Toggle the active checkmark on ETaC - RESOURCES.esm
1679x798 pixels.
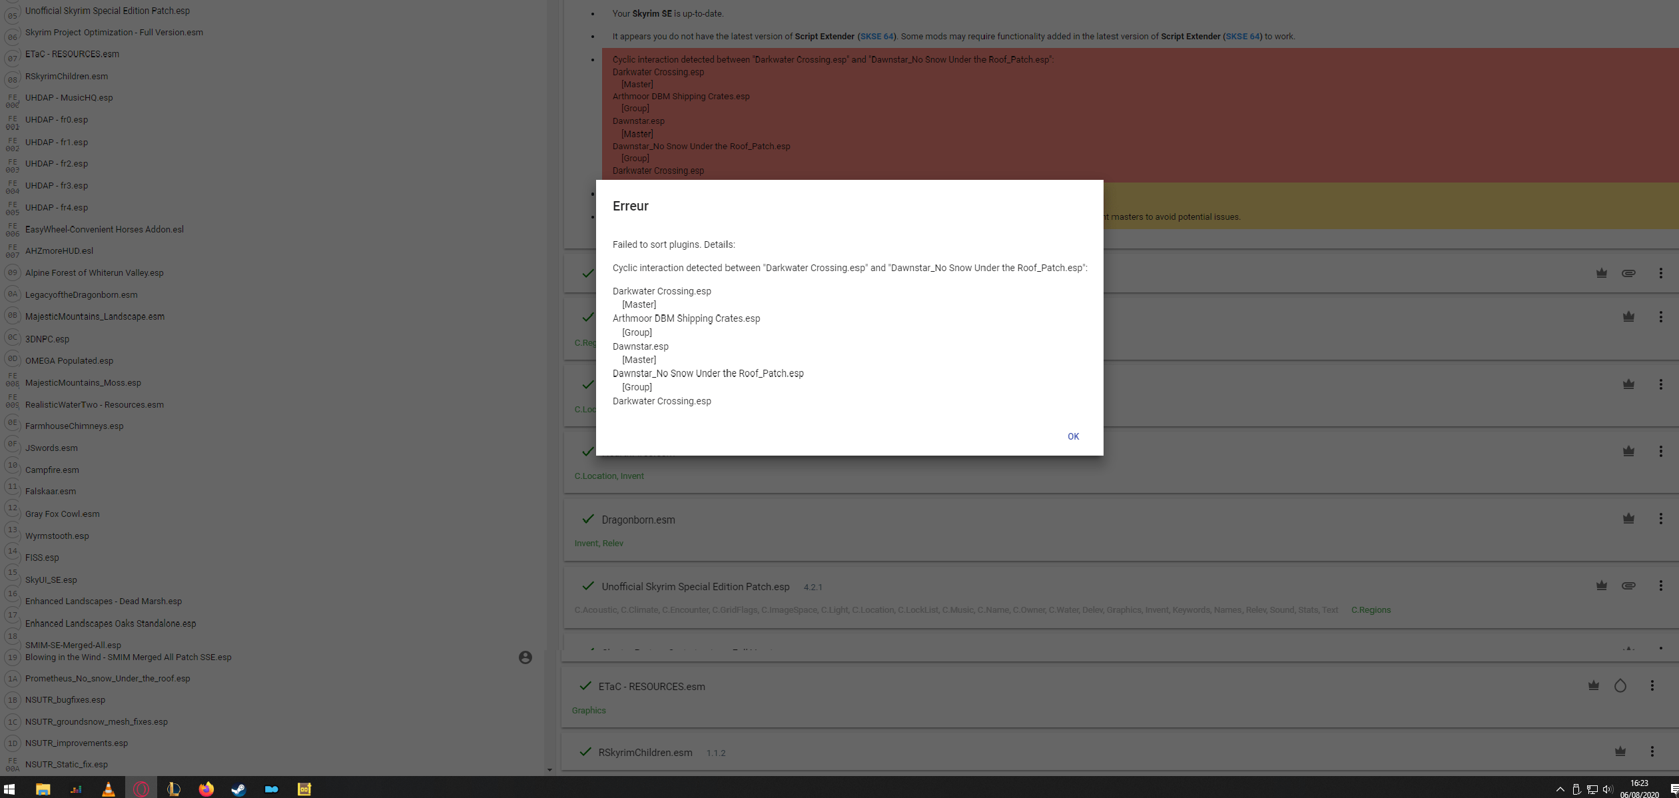tap(585, 685)
